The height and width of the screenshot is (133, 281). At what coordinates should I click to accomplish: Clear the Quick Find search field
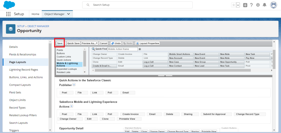pos(140,49)
